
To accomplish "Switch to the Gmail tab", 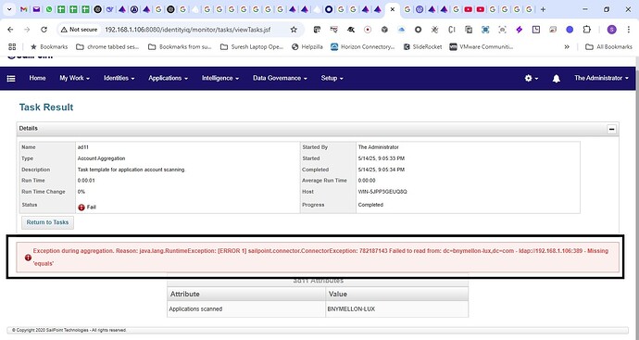I will coord(24,9).
